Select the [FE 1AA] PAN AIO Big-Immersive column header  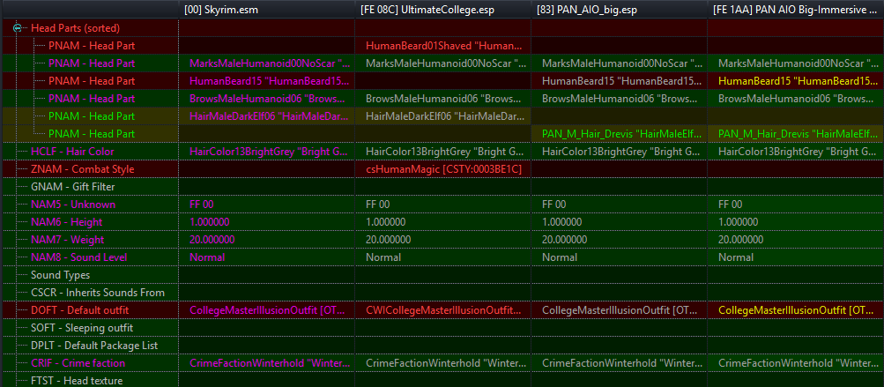click(x=796, y=10)
